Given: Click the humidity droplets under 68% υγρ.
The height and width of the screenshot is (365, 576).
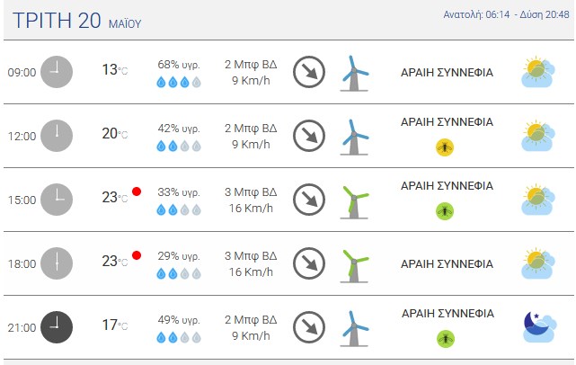Looking at the screenshot, I should [x=179, y=82].
